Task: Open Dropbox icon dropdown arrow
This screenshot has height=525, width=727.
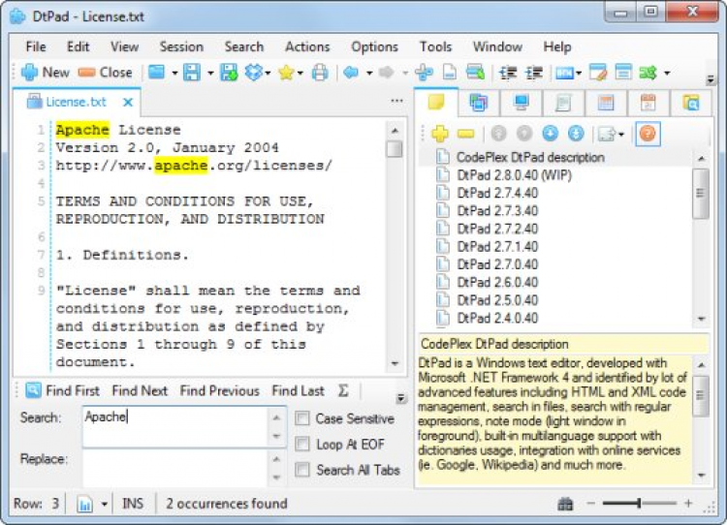Action: click(x=268, y=73)
